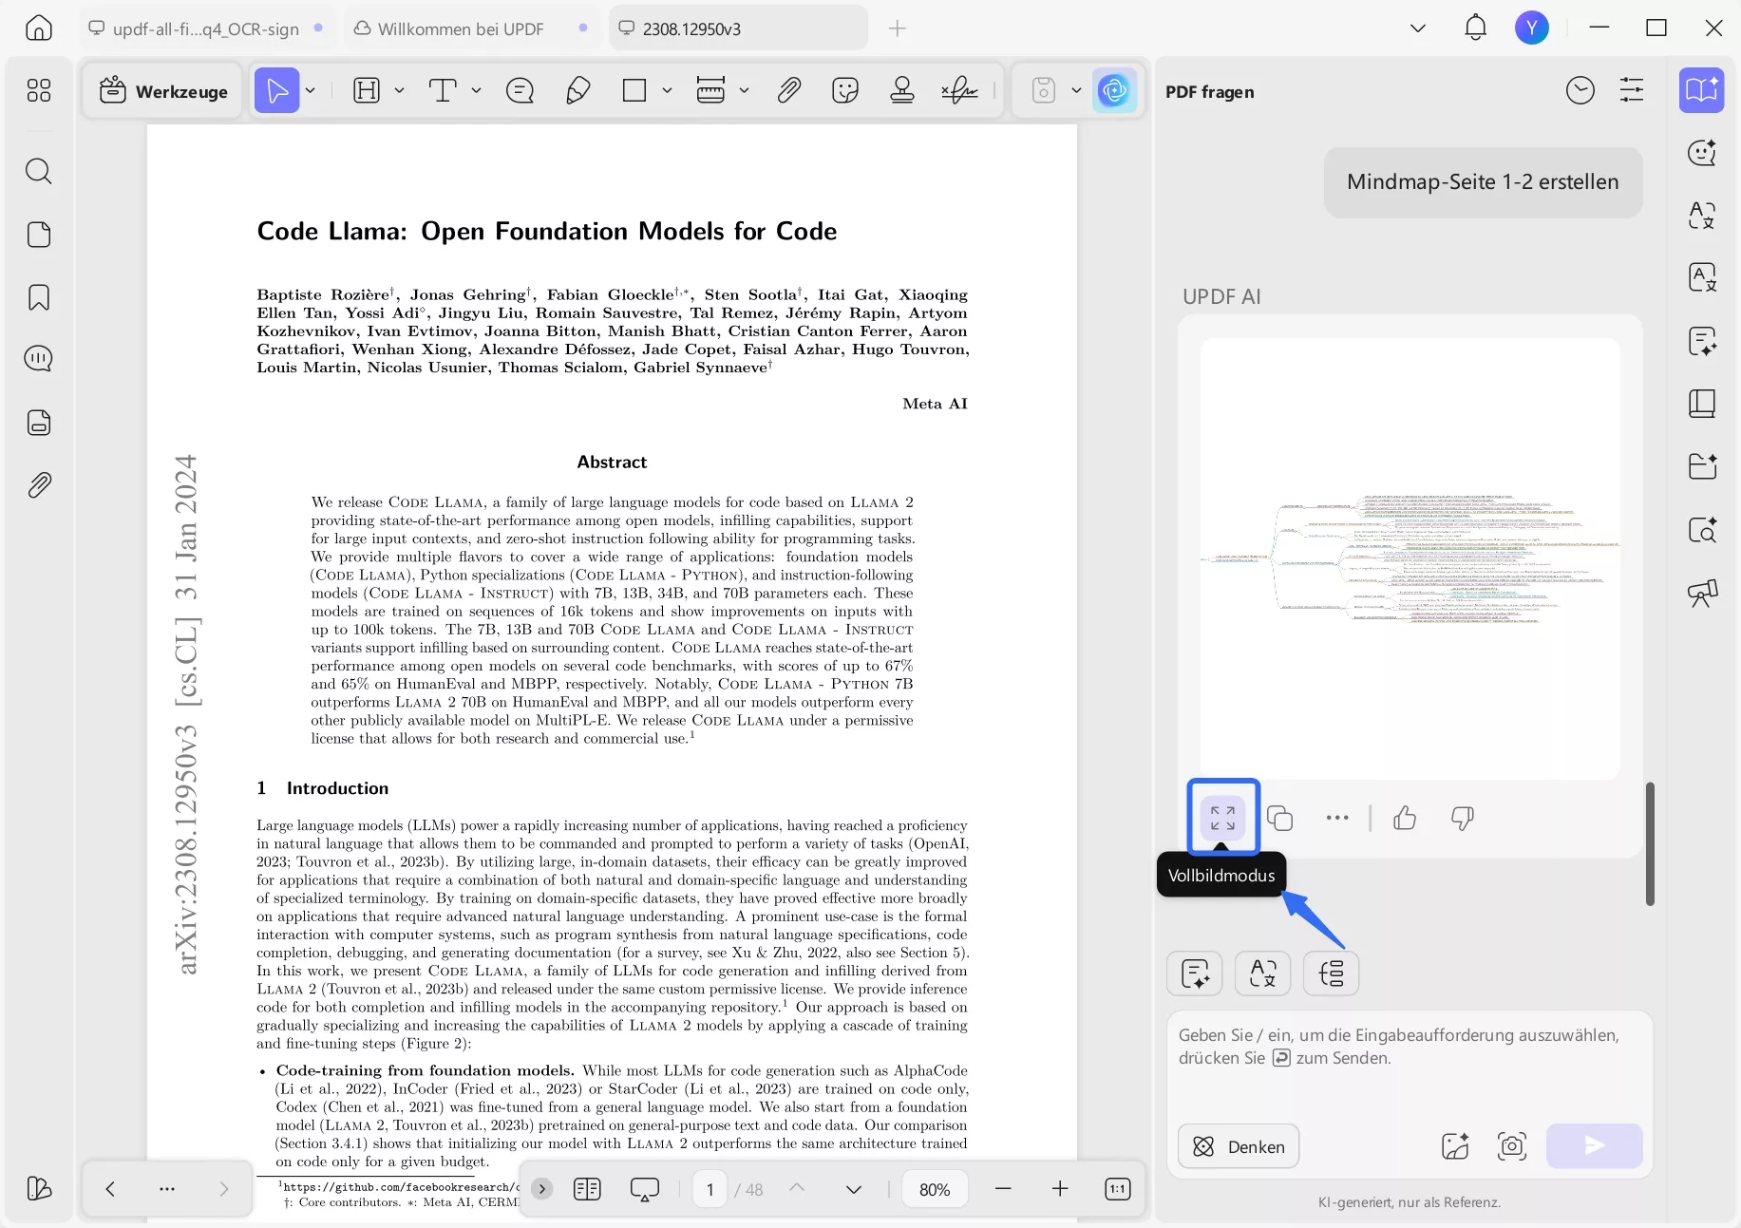This screenshot has height=1228, width=1741.
Task: Select the stamp tool
Action: [x=902, y=91]
